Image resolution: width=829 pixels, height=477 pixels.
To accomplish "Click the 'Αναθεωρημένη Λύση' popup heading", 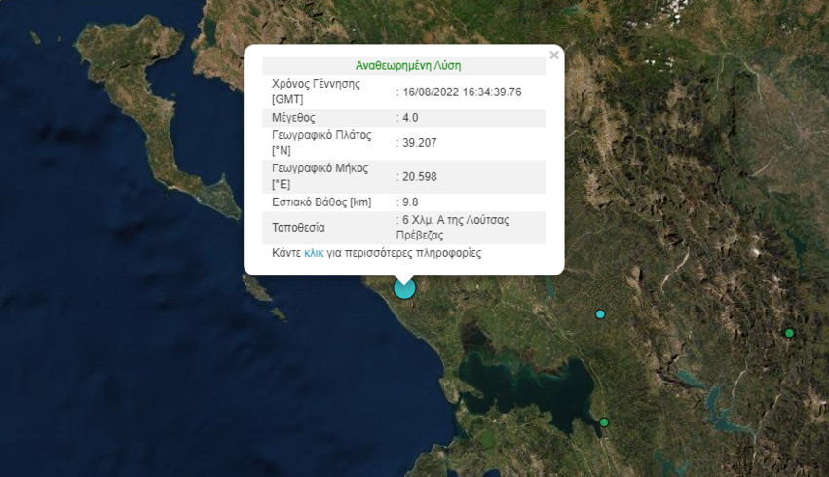I will click(x=408, y=66).
